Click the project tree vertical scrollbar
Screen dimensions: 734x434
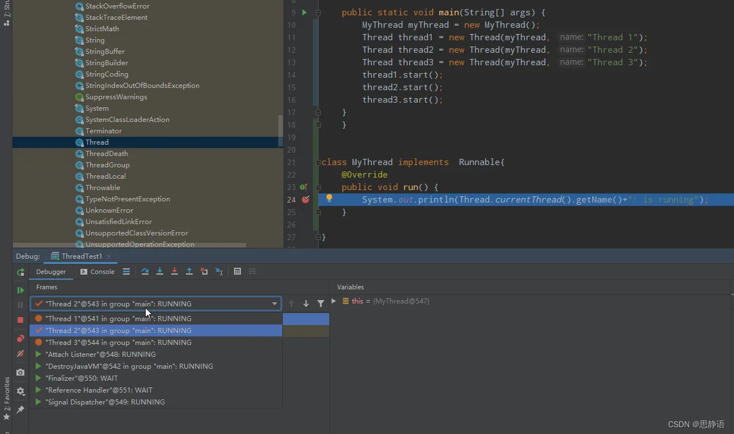(x=281, y=130)
